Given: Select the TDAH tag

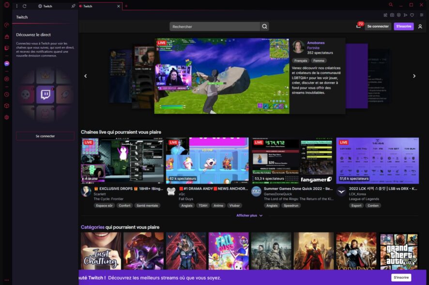Looking at the screenshot, I should (203, 206).
